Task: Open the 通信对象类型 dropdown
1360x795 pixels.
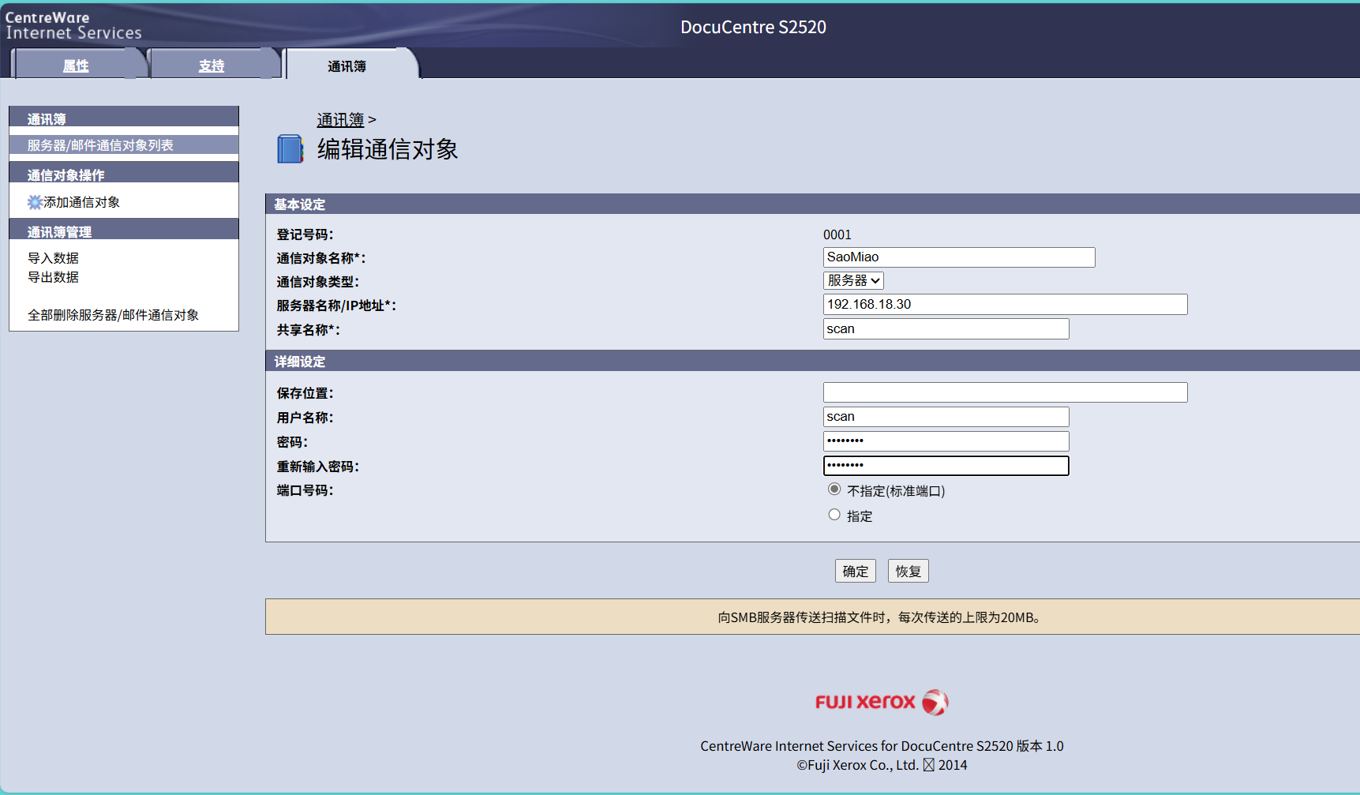Action: pyautogui.click(x=853, y=280)
